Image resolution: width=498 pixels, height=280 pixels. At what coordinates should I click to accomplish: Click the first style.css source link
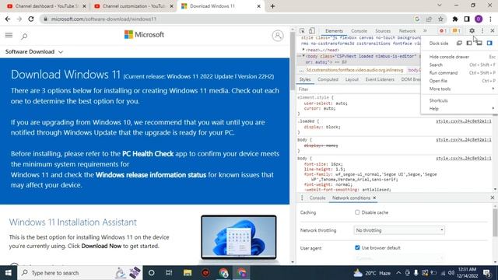pyautogui.click(x=464, y=121)
